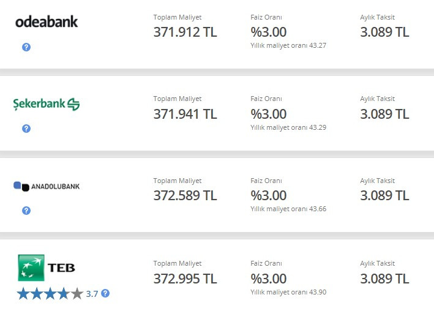Click the help icon beside TEB's 3.7 rating
Screen dimensions: 434x311
[105, 293]
